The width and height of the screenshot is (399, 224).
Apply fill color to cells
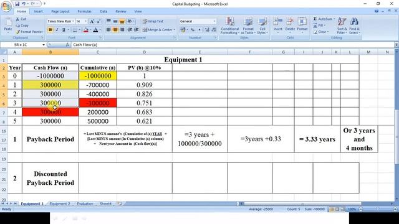pos(86,30)
